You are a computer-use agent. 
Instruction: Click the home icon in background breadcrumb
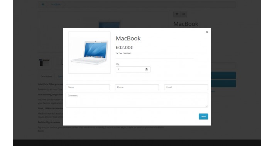coord(43,4)
